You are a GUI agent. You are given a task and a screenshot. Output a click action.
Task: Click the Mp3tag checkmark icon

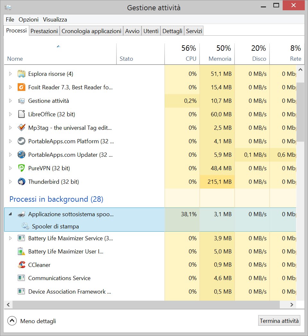21,128
